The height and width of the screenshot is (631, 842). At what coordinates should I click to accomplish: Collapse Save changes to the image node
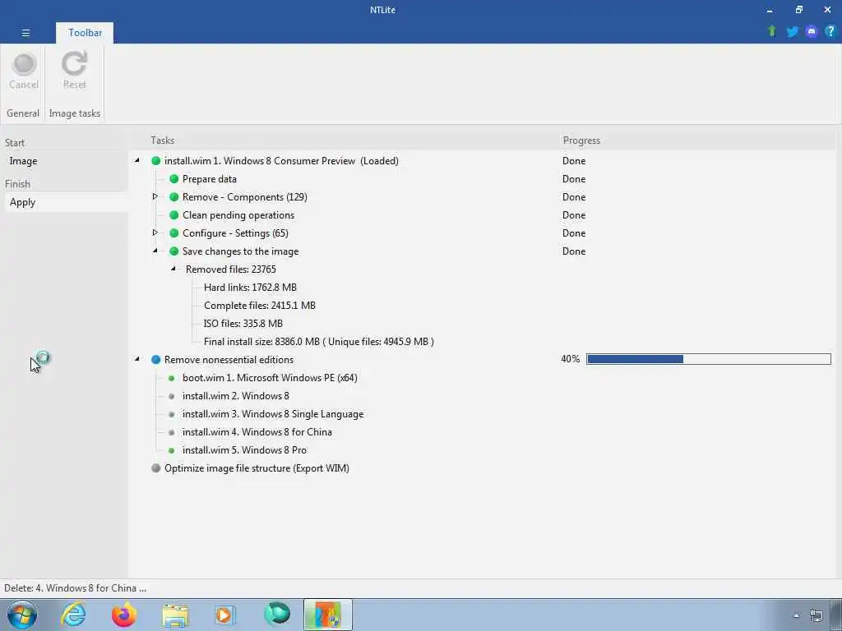pos(155,251)
